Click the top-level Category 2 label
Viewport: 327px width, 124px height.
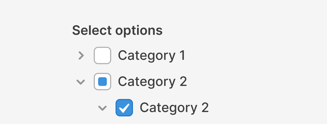pos(152,82)
